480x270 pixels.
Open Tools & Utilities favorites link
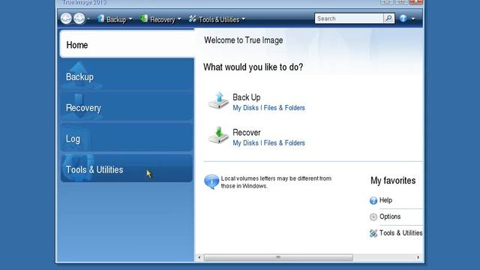[401, 233]
